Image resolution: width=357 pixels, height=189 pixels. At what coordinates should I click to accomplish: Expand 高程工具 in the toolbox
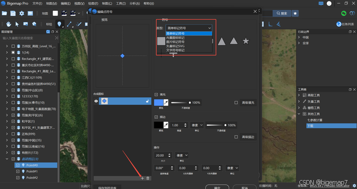(x=299, y=95)
